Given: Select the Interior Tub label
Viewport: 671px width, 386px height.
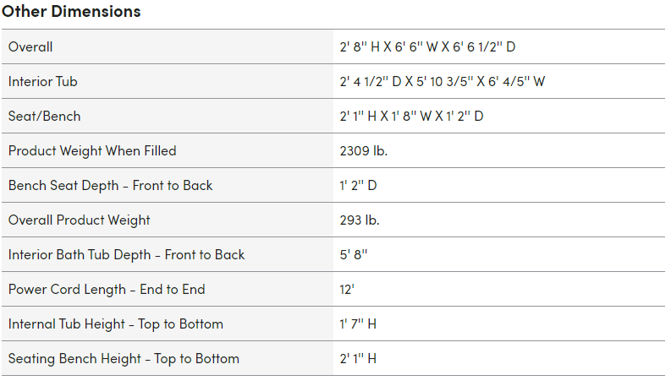Looking at the screenshot, I should point(43,82).
